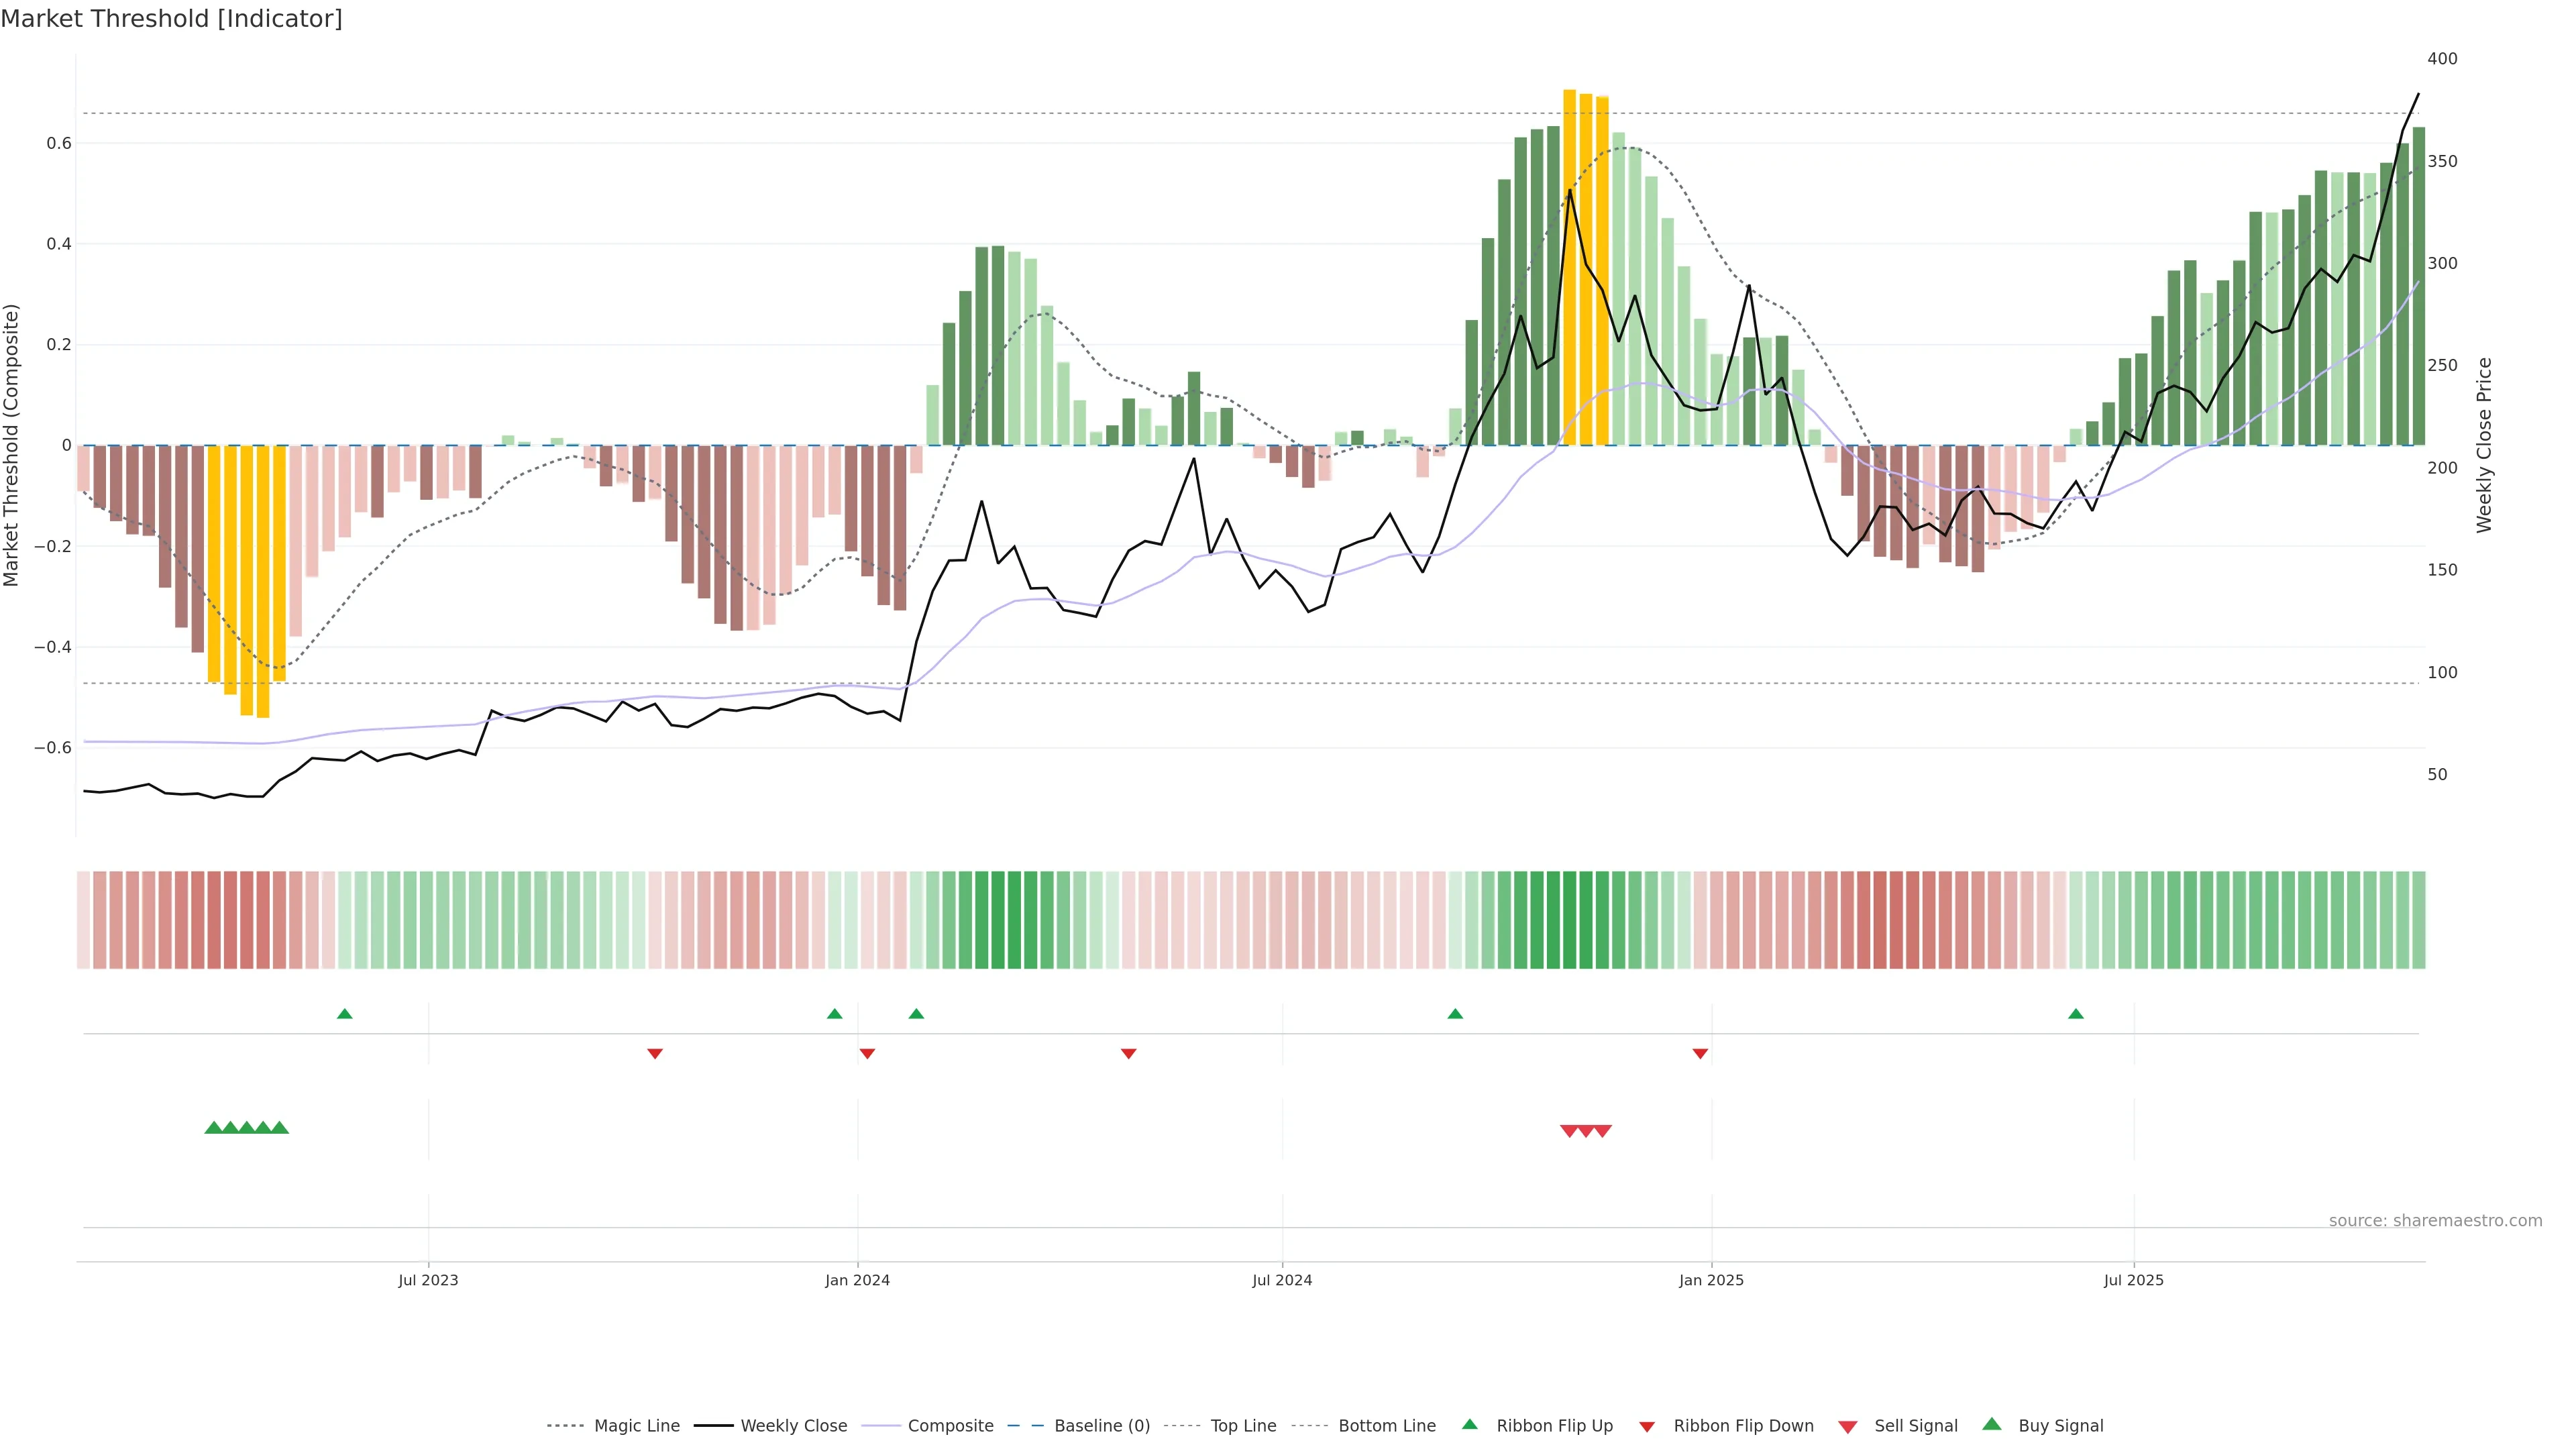Viewport: 2576px width, 1449px height.
Task: Click the source: sharemaestro.com text
Action: pyautogui.click(x=2435, y=1221)
